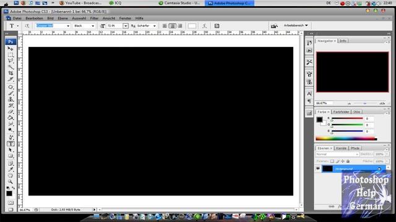Switch to ICQ taskbar window
This screenshot has height=222, width=396.
pyautogui.click(x=116, y=3)
